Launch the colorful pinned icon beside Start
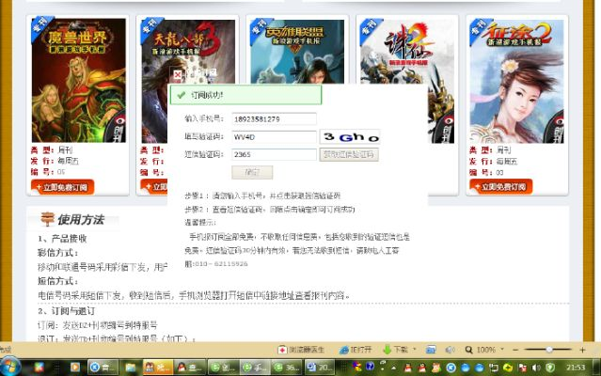 (x=39, y=368)
